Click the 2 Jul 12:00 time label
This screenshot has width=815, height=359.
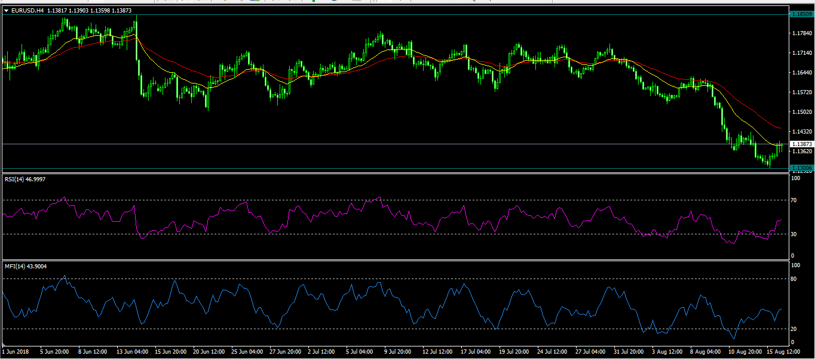coord(323,352)
